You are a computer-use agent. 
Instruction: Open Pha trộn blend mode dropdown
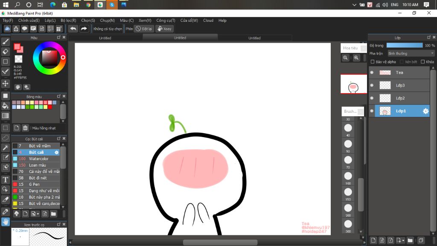tap(411, 53)
